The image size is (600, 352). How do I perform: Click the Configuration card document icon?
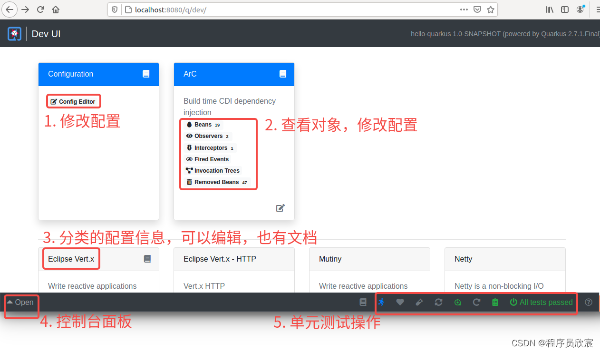tap(146, 74)
